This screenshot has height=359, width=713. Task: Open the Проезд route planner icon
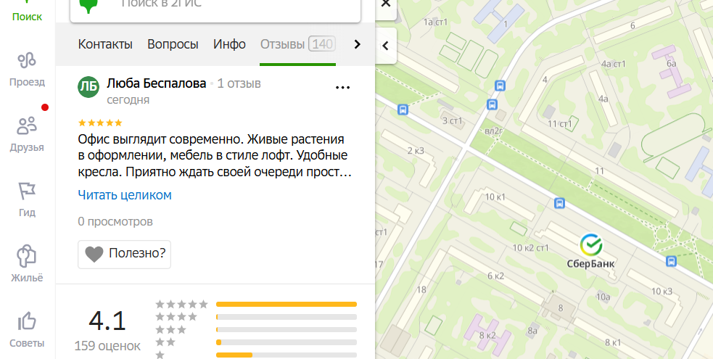[x=27, y=60]
